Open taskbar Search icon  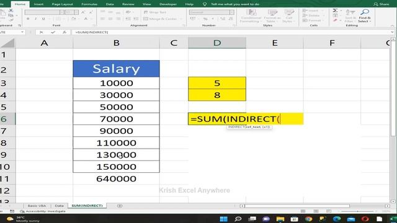(238, 219)
